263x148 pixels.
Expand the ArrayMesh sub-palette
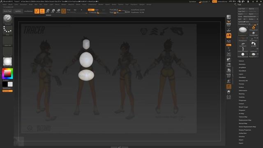point(242,67)
